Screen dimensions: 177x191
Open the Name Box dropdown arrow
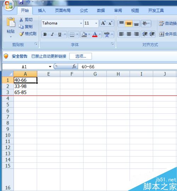coord(50,66)
